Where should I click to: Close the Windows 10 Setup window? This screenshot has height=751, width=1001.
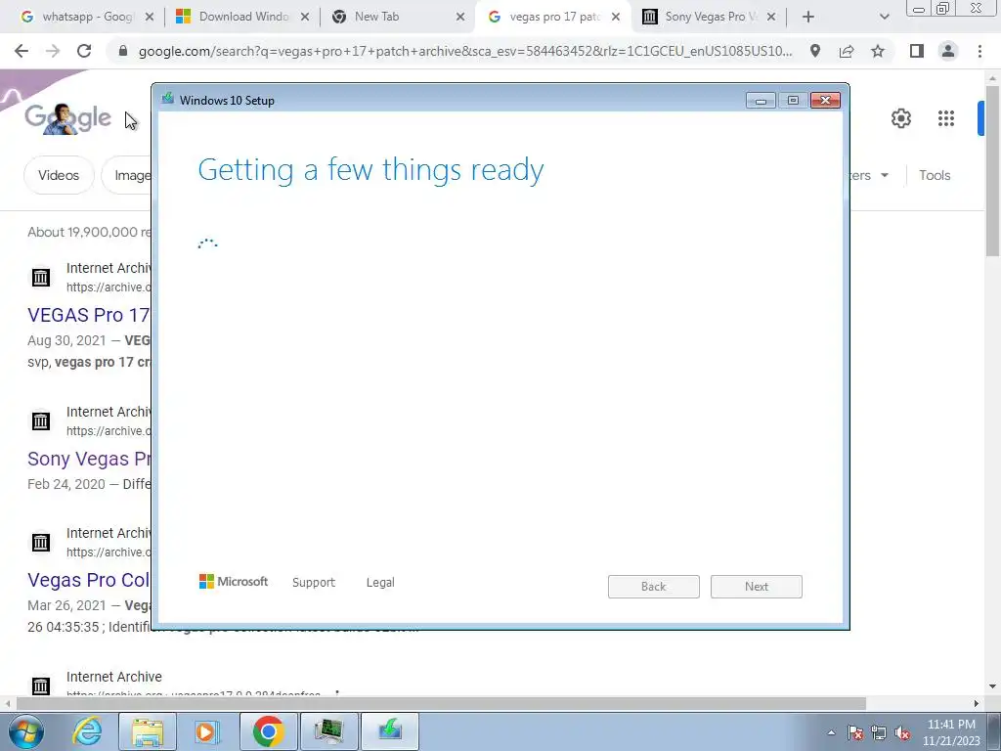pyautogui.click(x=825, y=101)
